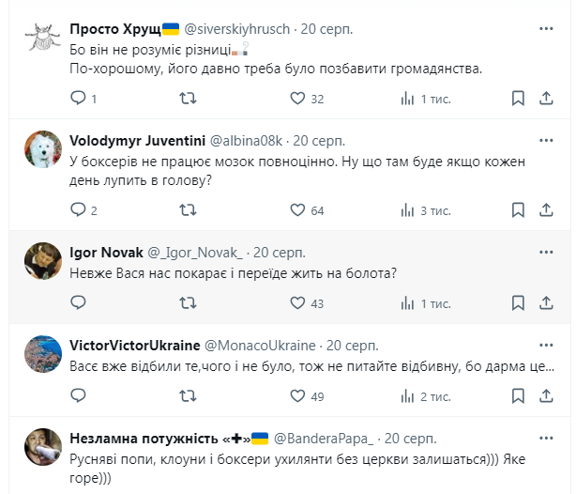Image resolution: width=576 pixels, height=494 pixels.
Task: Reply to VictorVictorUkraine's tweet
Action: pyautogui.click(x=78, y=396)
